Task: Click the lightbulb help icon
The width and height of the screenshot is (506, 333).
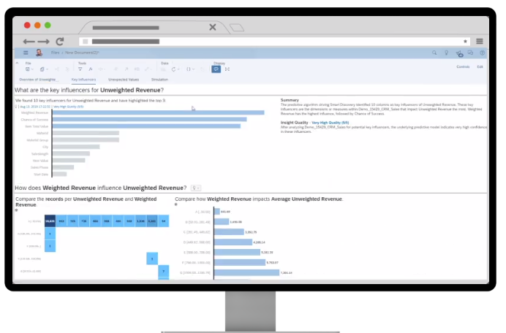Action: tap(447, 53)
